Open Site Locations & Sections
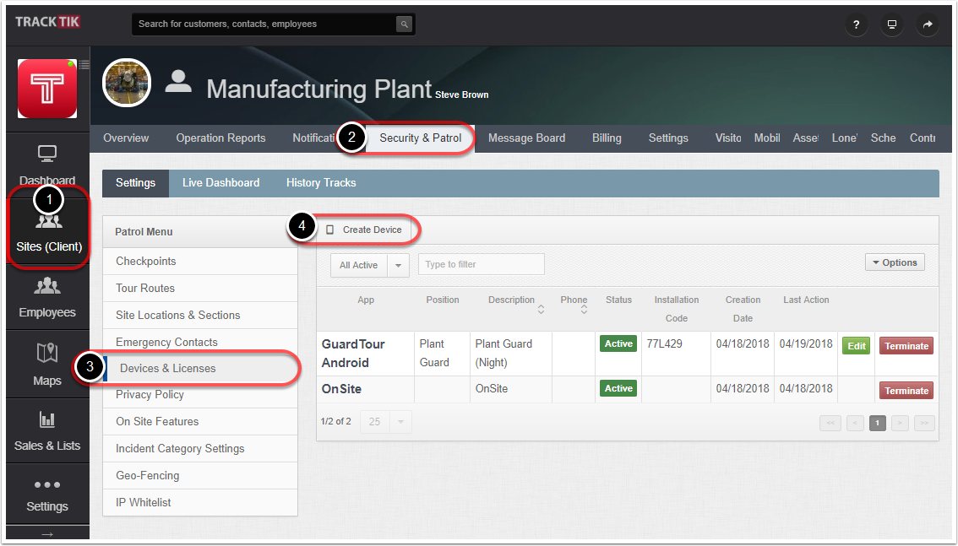 point(199,316)
